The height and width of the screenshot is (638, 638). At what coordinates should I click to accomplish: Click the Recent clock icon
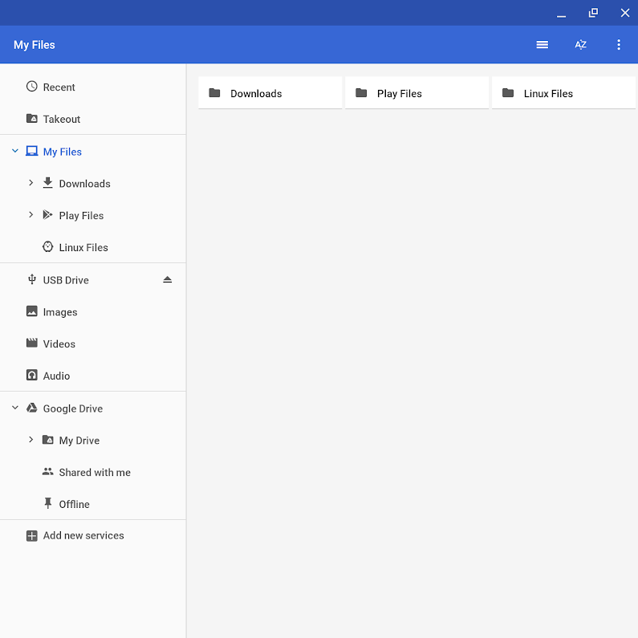[x=32, y=87]
